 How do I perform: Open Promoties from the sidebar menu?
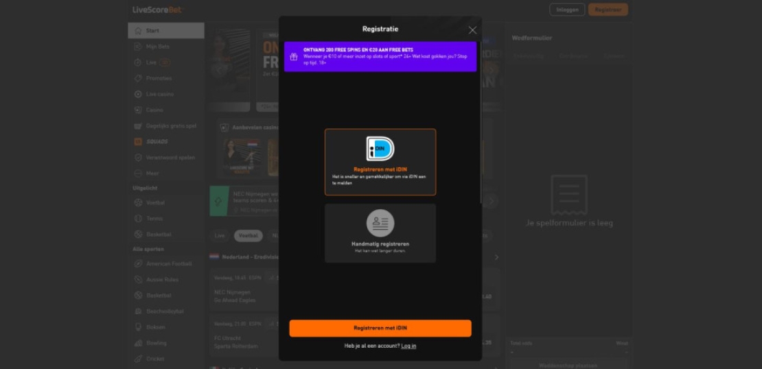[159, 78]
